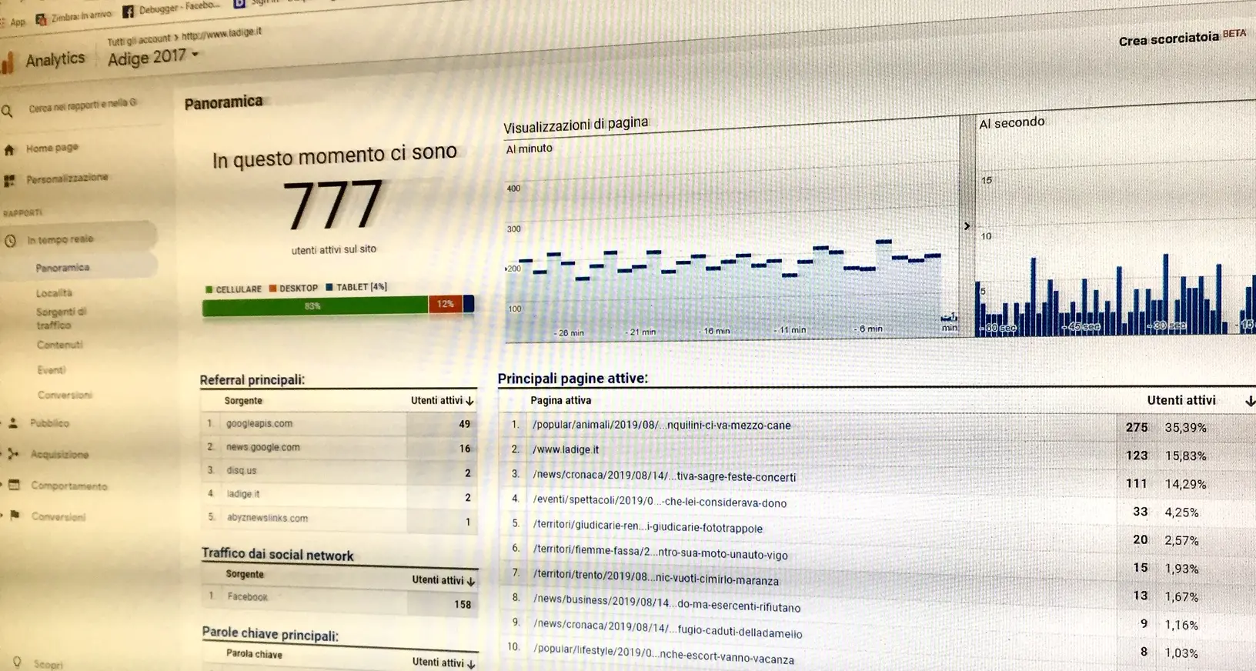Open the nche-escort-vanno-vacanza page row

[663, 654]
